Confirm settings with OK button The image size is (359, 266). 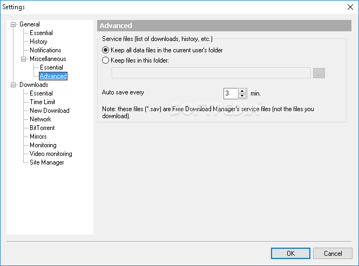(x=290, y=254)
